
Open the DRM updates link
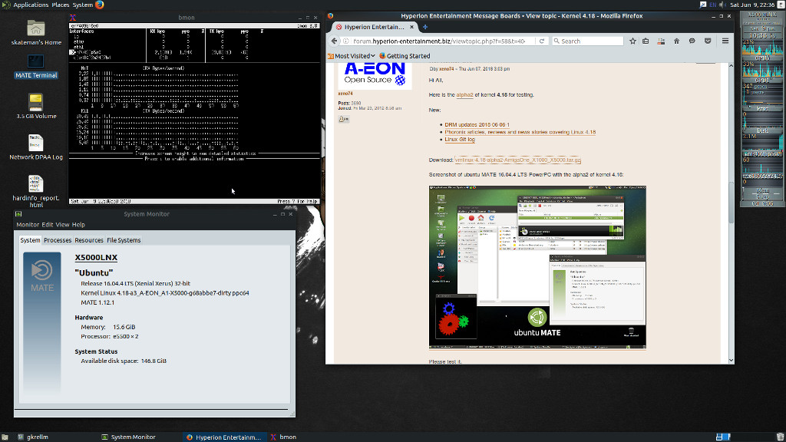tap(477, 125)
